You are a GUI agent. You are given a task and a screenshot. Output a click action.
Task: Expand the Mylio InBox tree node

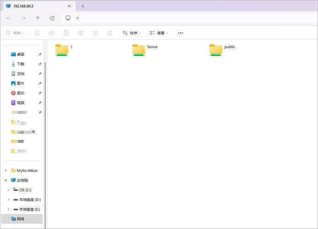[5, 171]
